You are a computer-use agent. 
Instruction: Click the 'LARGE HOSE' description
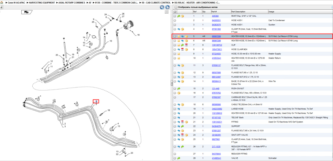pos(237,109)
